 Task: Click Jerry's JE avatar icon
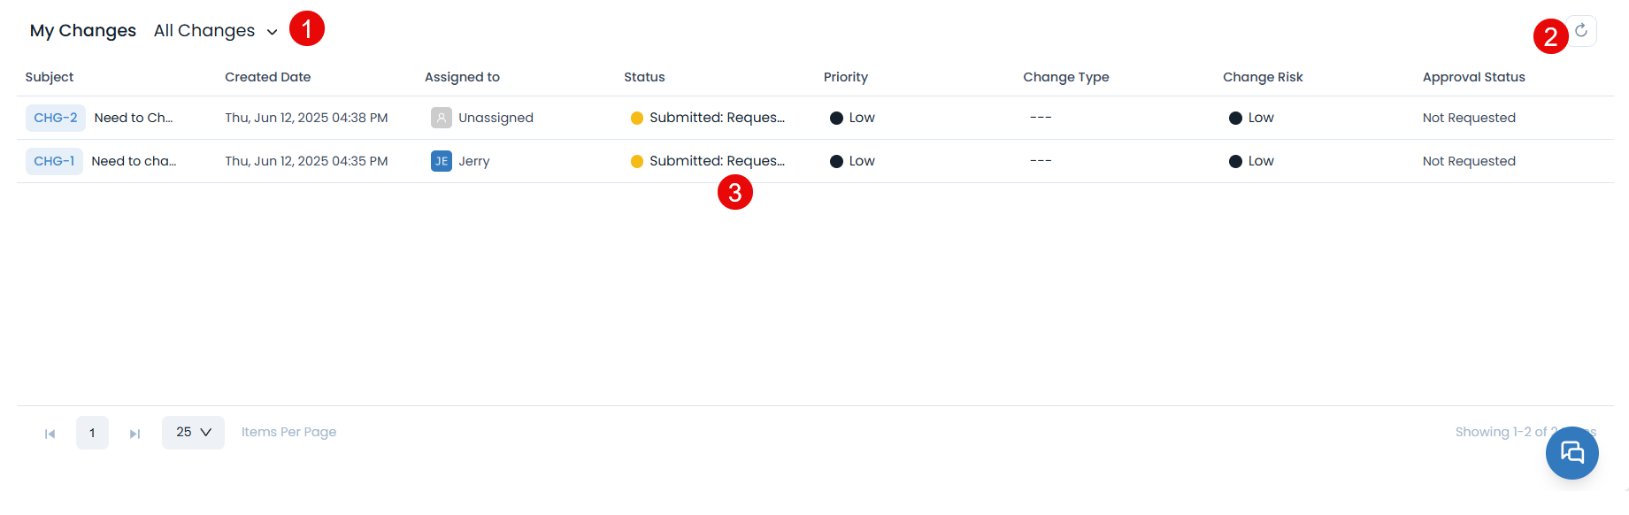(441, 161)
